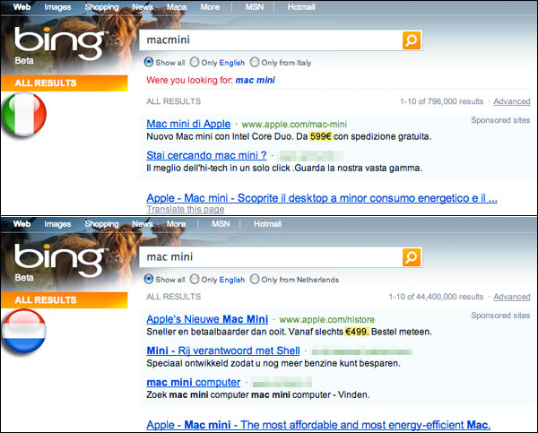Click the "mac mini" spelling suggestion link
Screen dimensions: 538x433
(x=255, y=81)
